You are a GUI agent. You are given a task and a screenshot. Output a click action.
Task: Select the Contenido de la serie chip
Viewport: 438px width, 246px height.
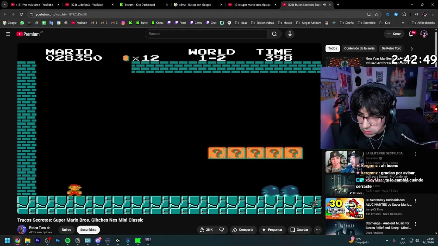click(359, 48)
